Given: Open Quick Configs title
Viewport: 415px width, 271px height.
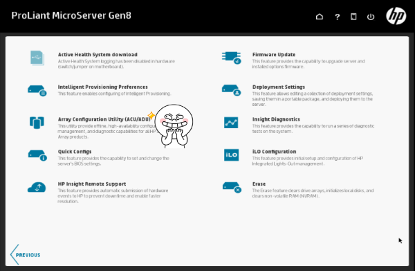Looking at the screenshot, I should point(75,152).
